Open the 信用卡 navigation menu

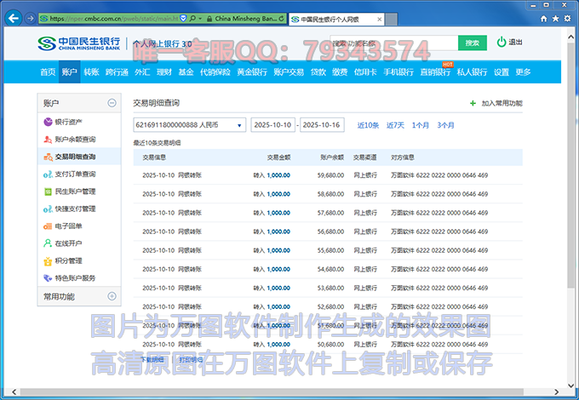tap(365, 72)
